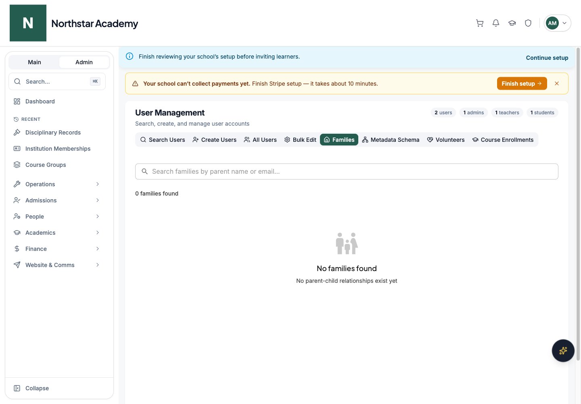The height and width of the screenshot is (404, 581).
Task: Click the shield icon in header
Action: point(528,23)
